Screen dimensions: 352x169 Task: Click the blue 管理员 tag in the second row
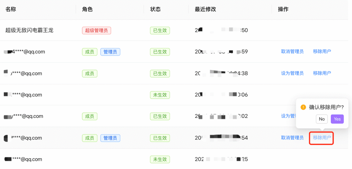[110, 52]
